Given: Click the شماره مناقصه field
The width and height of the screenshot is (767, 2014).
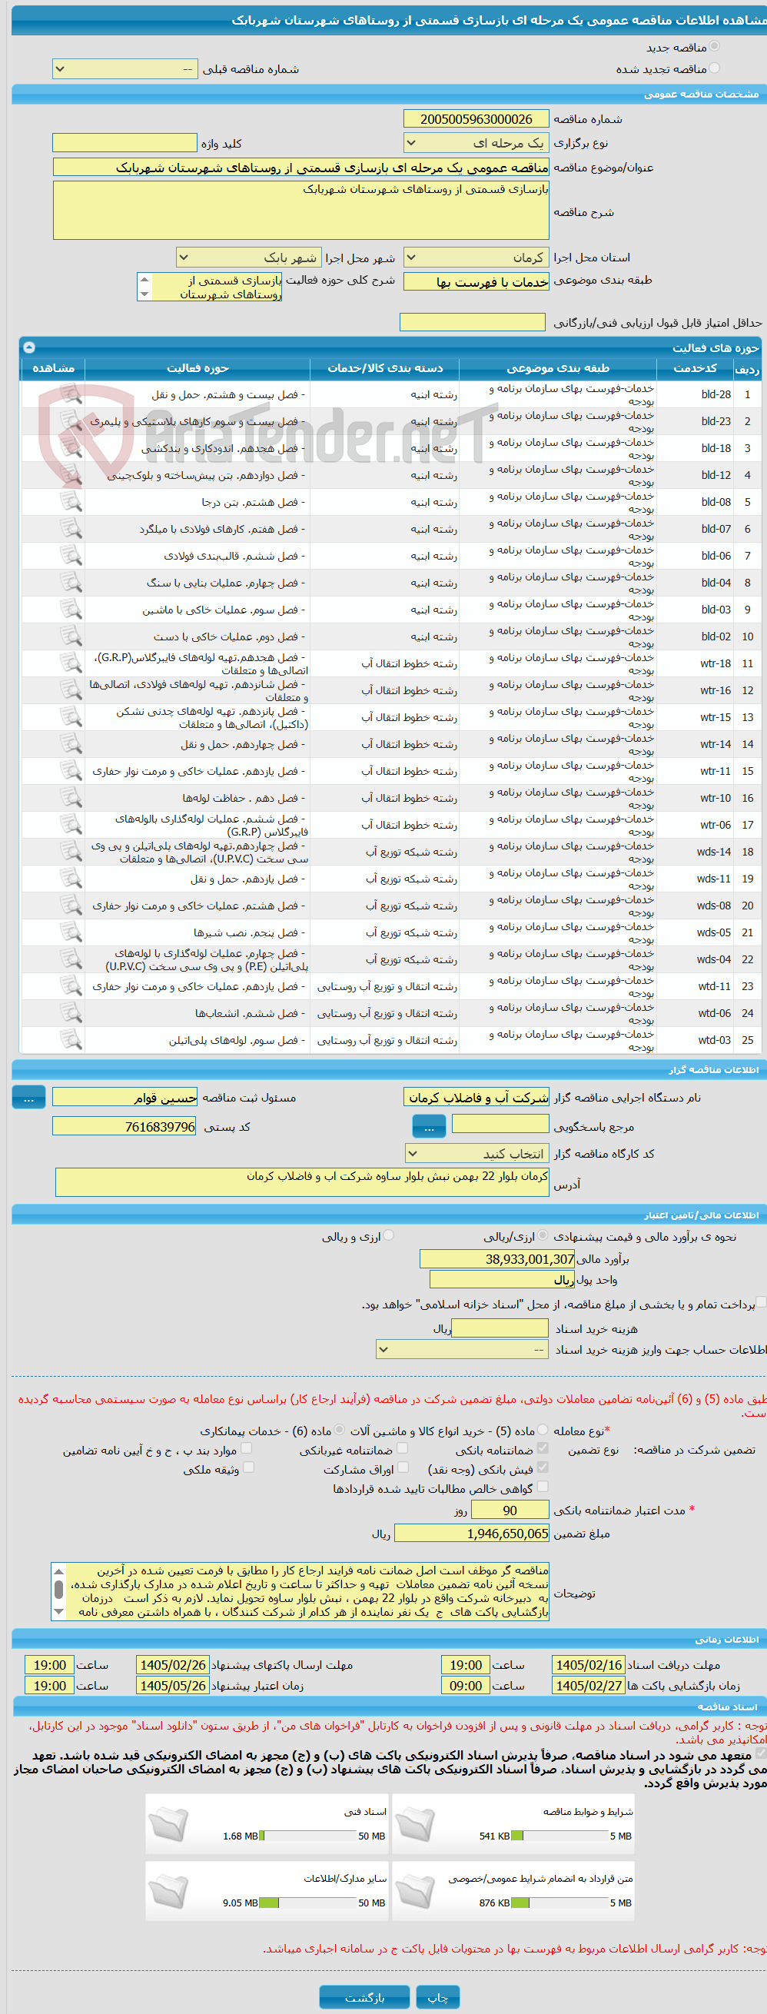Looking at the screenshot, I should pyautogui.click(x=476, y=119).
